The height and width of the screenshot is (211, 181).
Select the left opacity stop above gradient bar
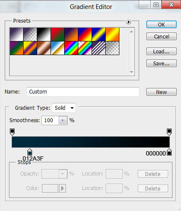pyautogui.click(x=12, y=132)
